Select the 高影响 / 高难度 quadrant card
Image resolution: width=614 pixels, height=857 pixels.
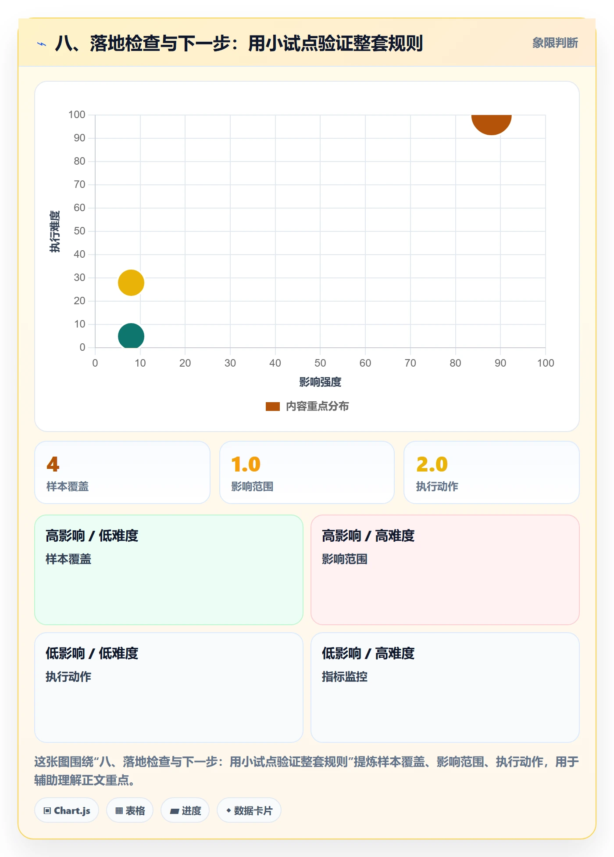pyautogui.click(x=445, y=570)
